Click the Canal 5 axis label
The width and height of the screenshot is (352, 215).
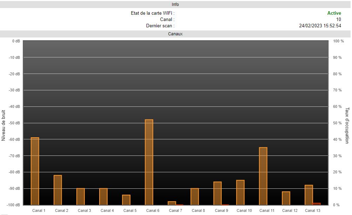pyautogui.click(x=130, y=210)
